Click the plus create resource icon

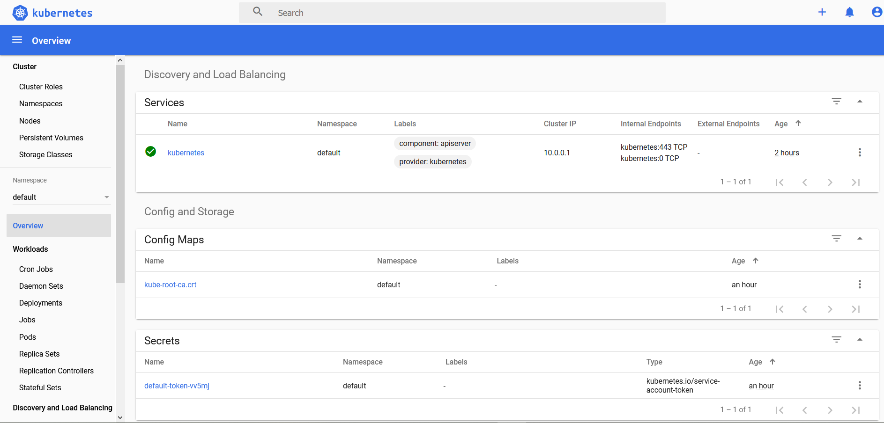[822, 12]
